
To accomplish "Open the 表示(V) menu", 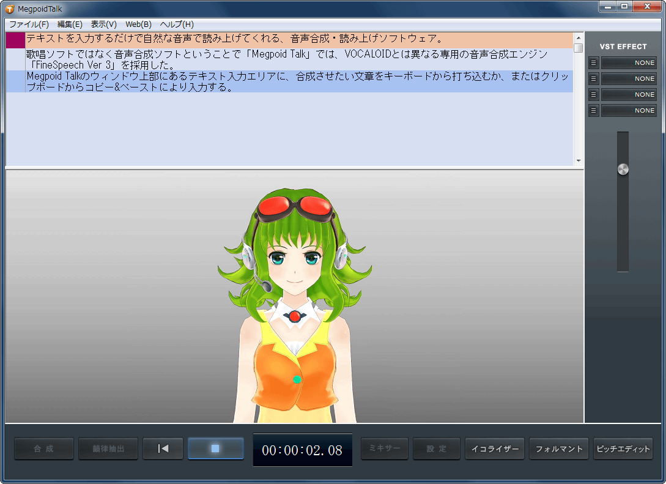I will [x=103, y=24].
